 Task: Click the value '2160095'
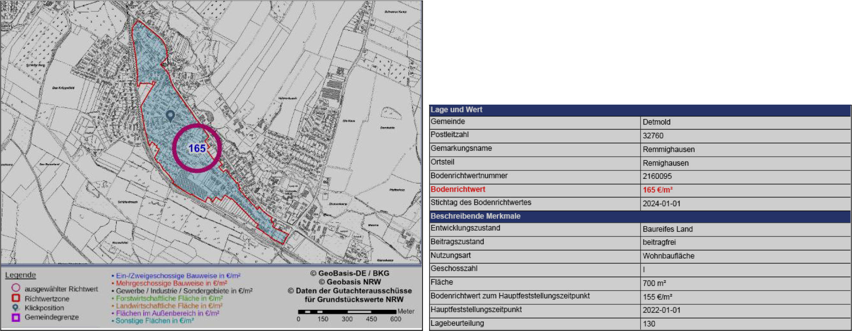[657, 176]
